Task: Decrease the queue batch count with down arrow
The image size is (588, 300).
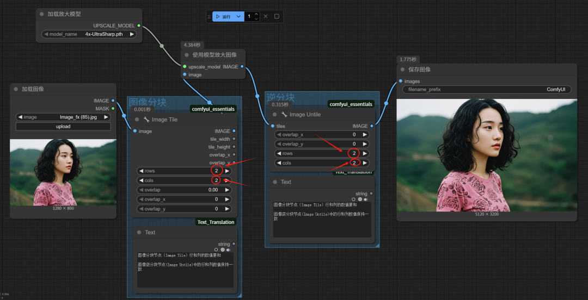Action: pos(256,18)
